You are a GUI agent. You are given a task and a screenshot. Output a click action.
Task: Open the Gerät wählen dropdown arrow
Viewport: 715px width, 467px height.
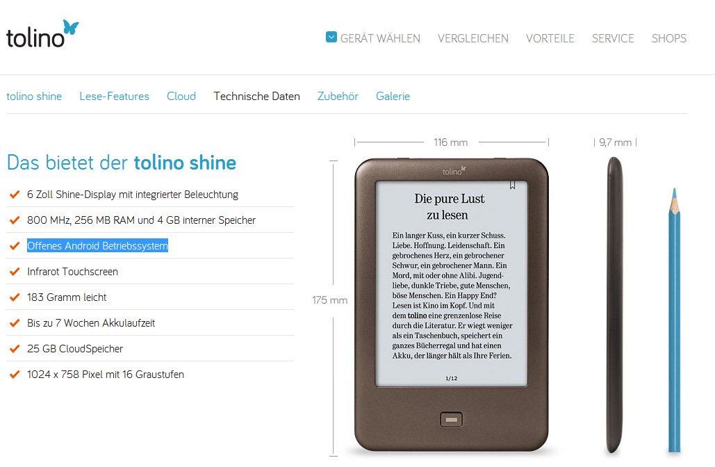coord(331,37)
